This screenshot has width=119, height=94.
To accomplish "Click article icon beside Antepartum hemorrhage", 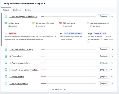I will pyautogui.click(x=6, y=49).
